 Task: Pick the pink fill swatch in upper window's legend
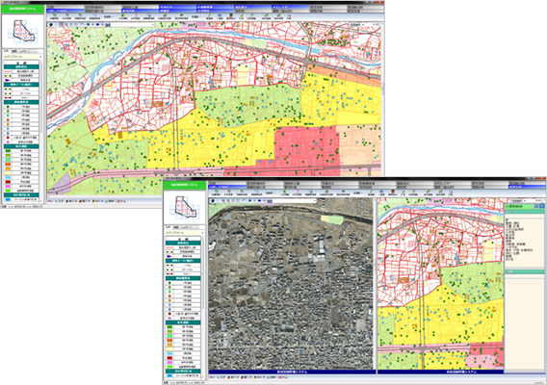tap(8, 186)
